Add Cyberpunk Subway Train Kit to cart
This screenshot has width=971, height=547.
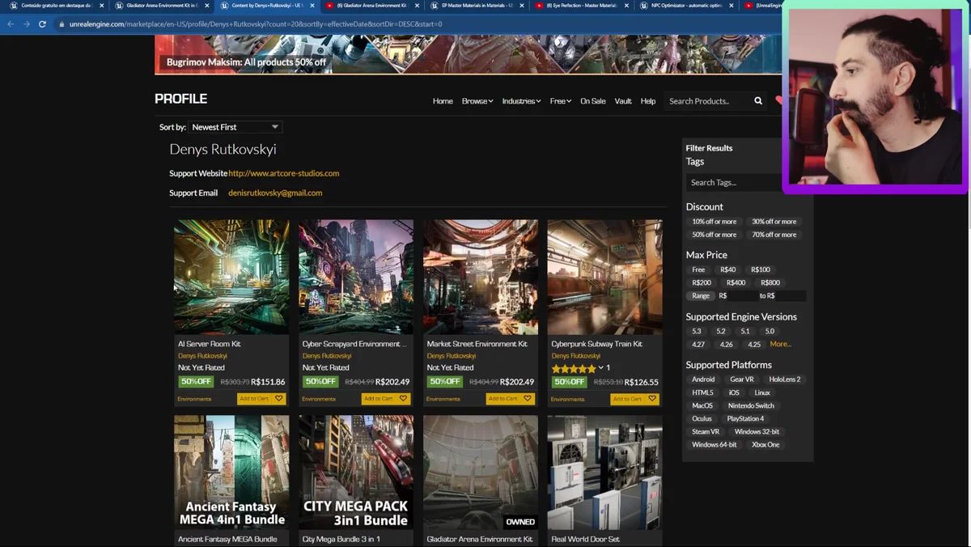coord(627,399)
